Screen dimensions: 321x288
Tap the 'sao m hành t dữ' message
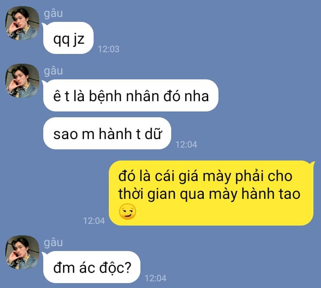[x=107, y=133]
